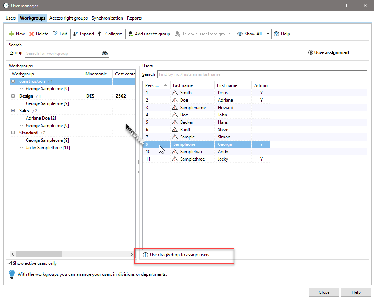Click the green plus New icon
The width and height of the screenshot is (374, 299).
tap(11, 34)
